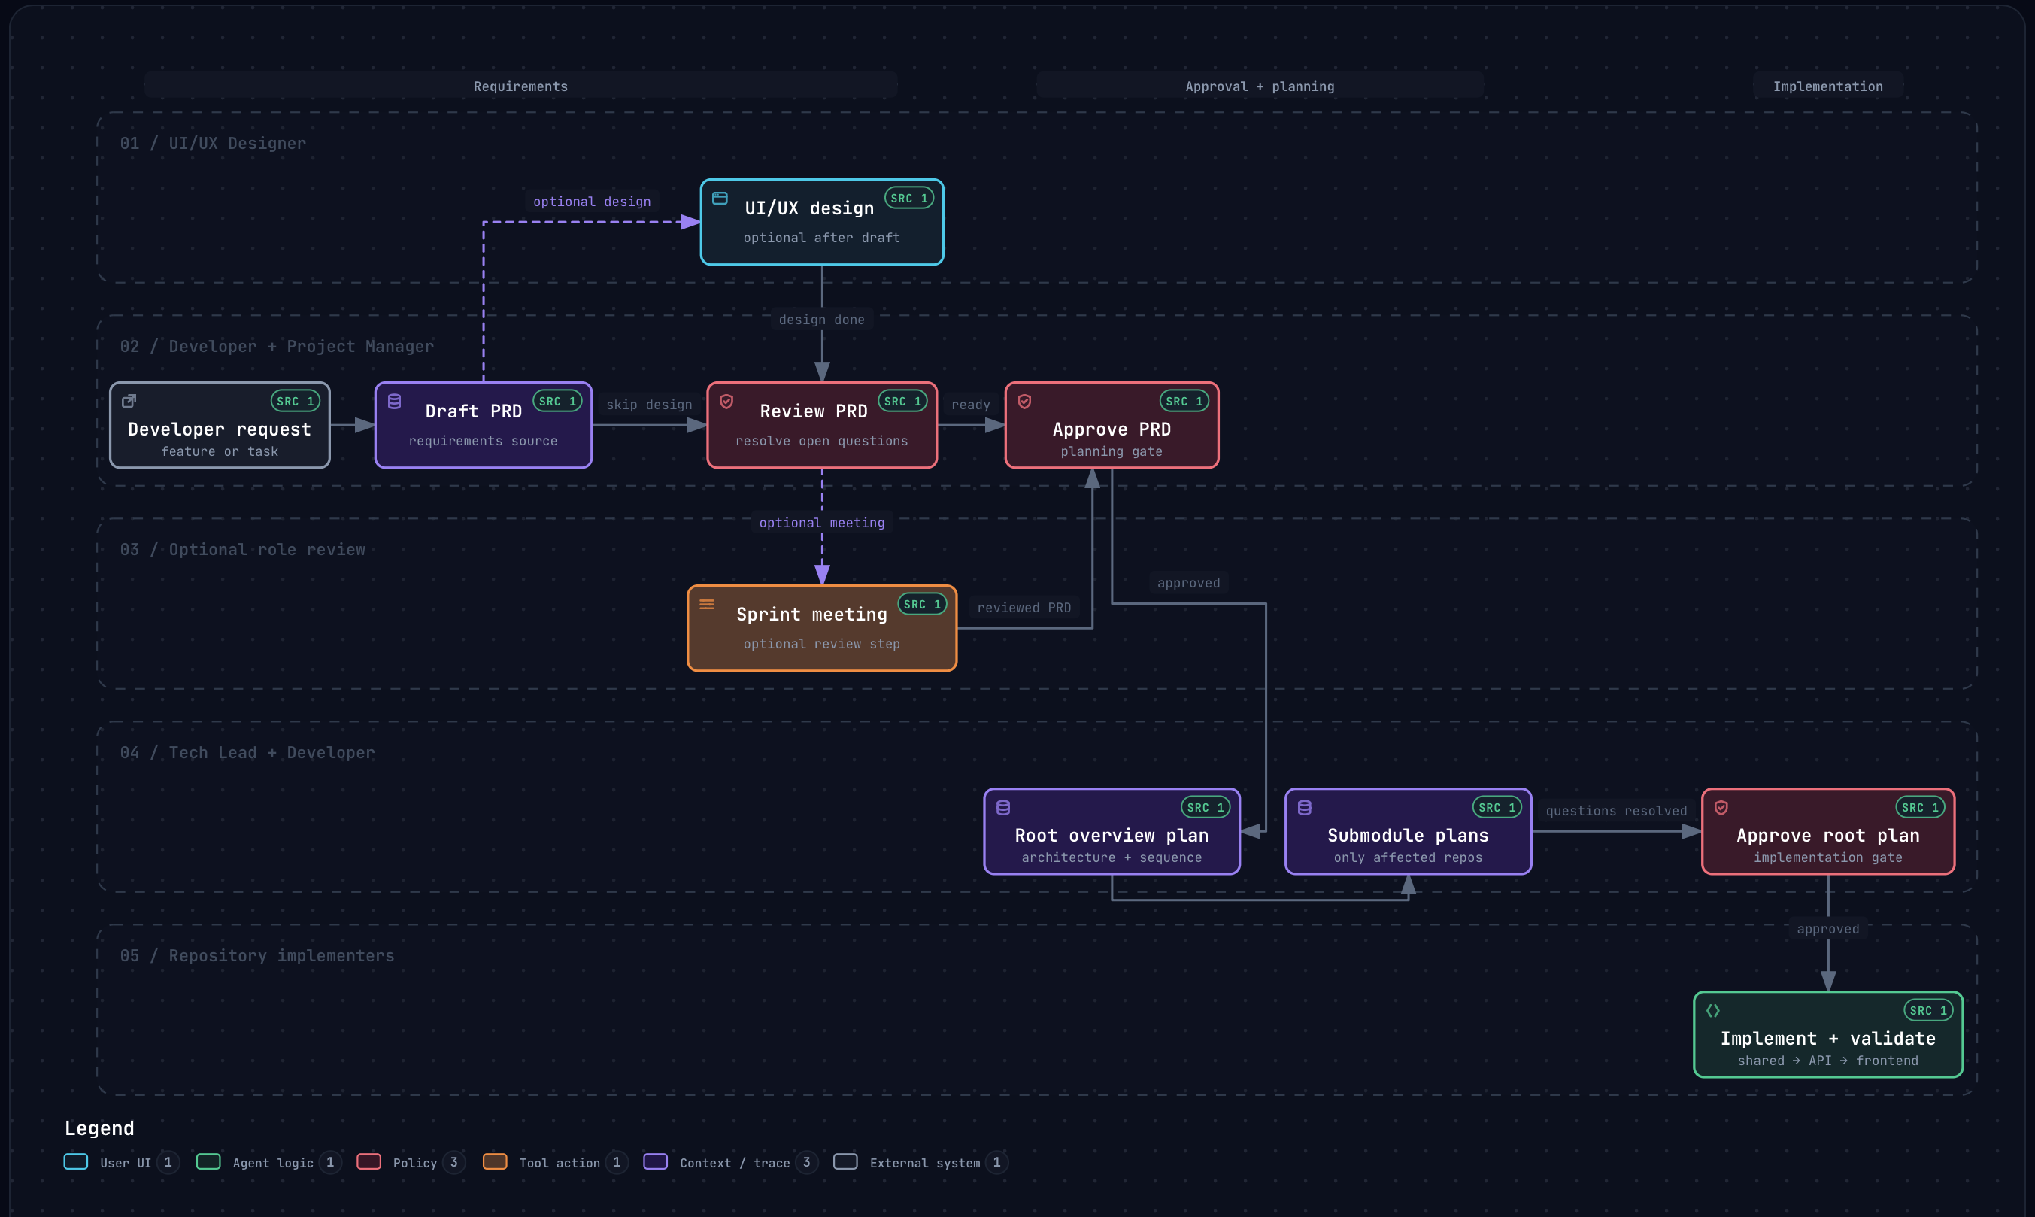Click the "skip design" edge label
This screenshot has width=2035, height=1217.
pyautogui.click(x=648, y=405)
